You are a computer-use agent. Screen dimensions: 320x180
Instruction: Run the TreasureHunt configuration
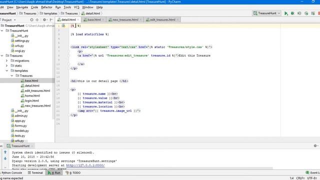(286, 13)
